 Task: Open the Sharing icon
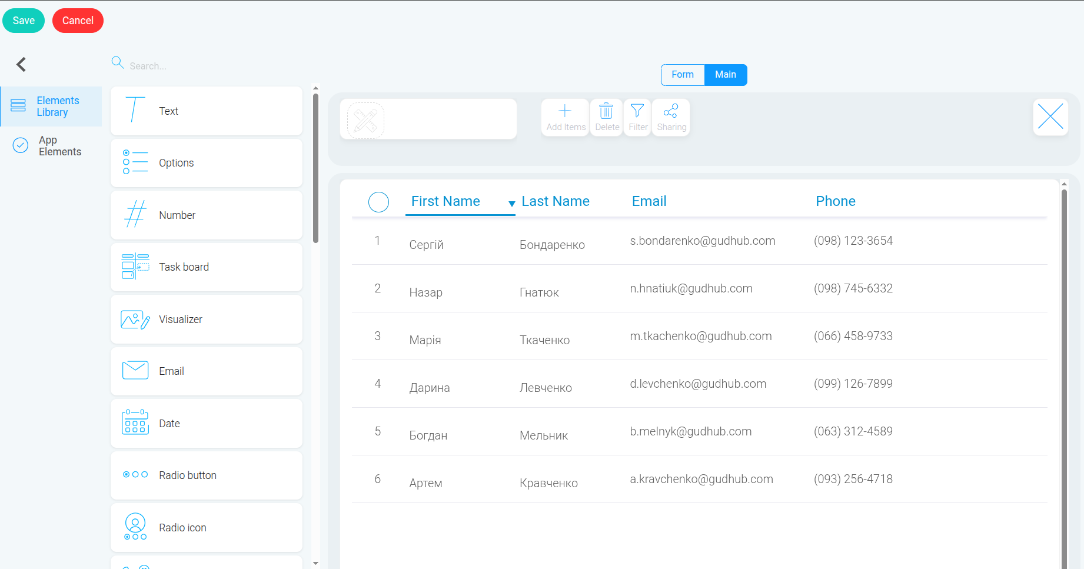coord(671,111)
